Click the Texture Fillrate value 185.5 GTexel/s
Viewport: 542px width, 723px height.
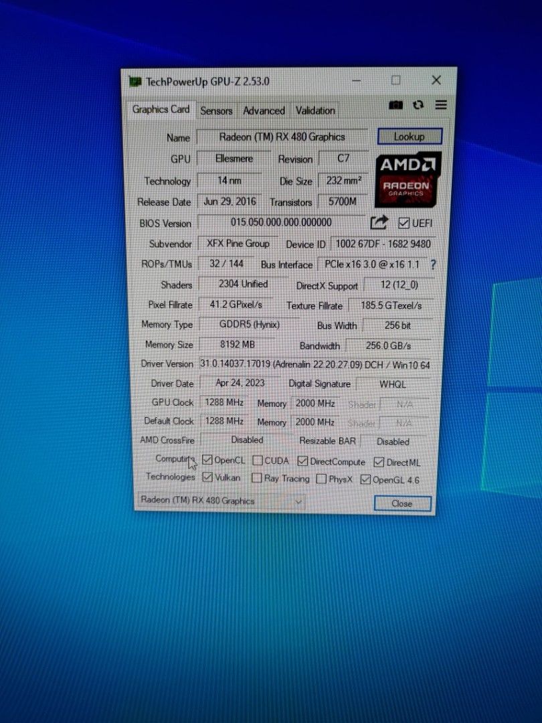[x=391, y=306]
